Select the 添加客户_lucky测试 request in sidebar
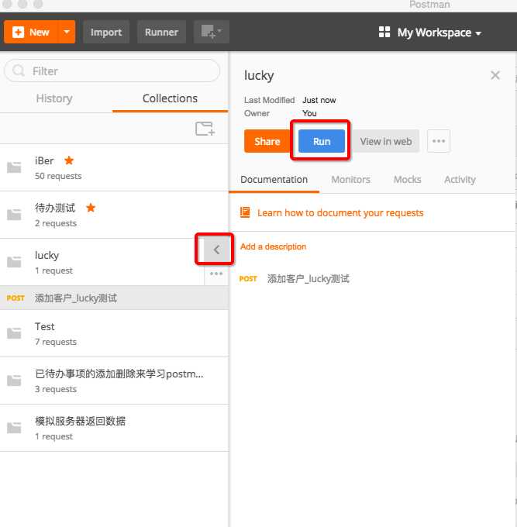This screenshot has height=527, width=517. (114, 298)
